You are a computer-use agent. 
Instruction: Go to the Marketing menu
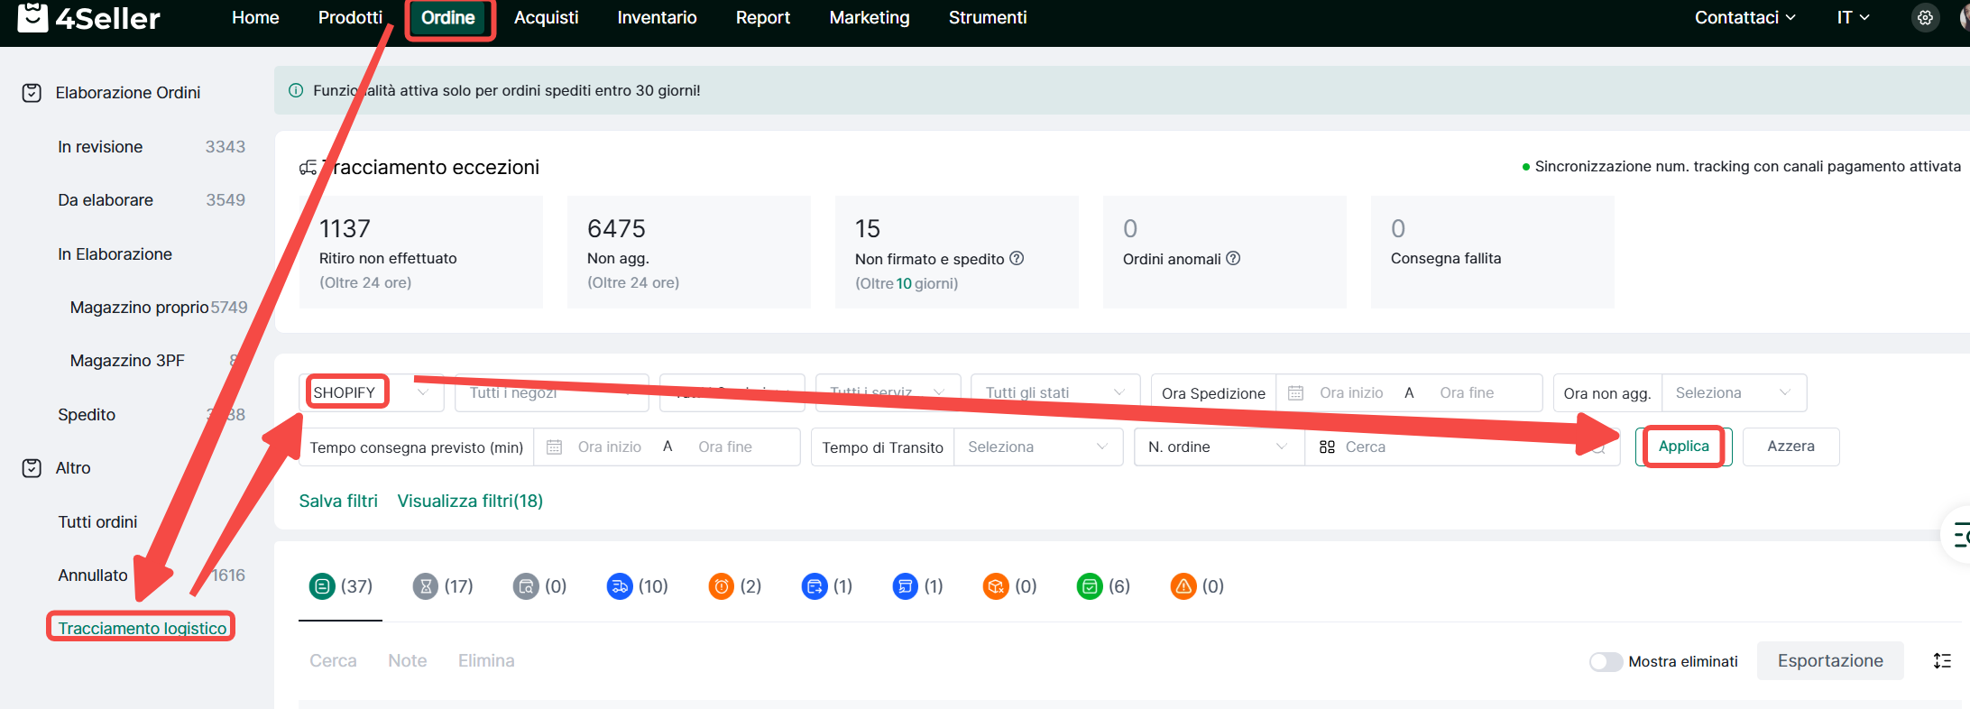pyautogui.click(x=869, y=18)
